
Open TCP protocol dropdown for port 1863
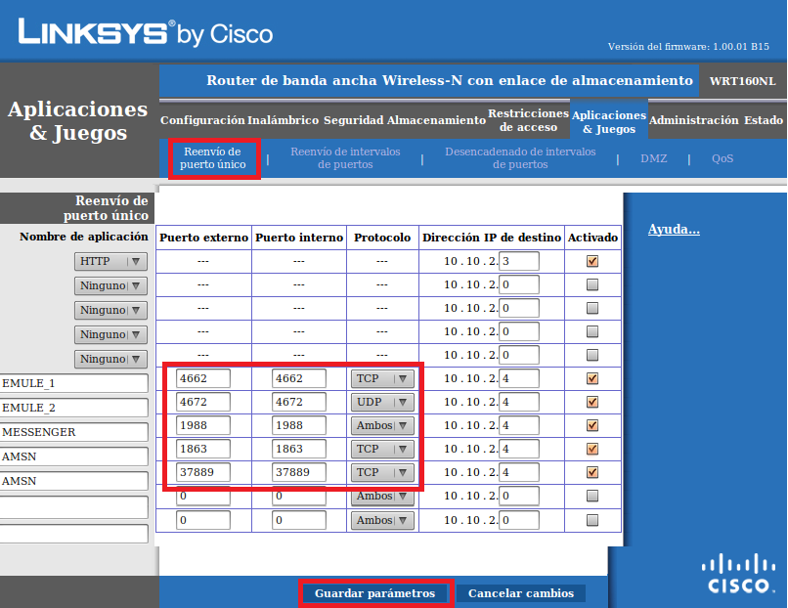click(382, 449)
